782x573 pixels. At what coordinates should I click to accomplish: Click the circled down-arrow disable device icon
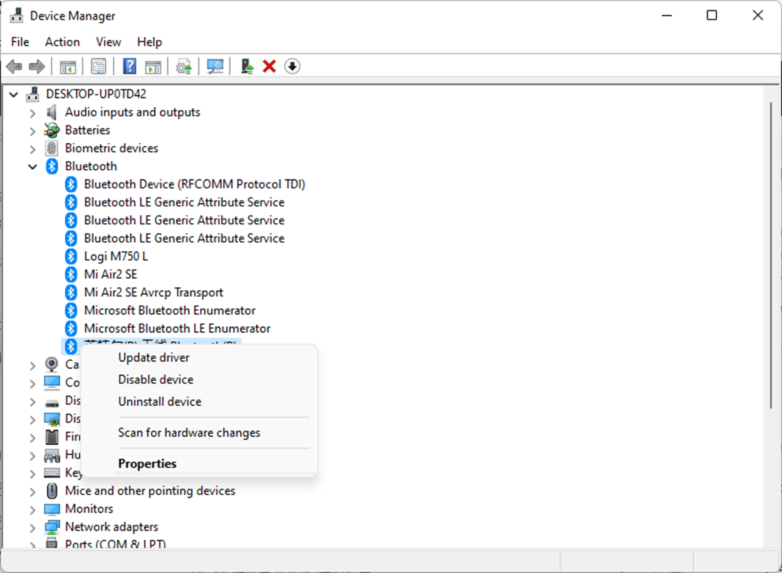(x=292, y=66)
